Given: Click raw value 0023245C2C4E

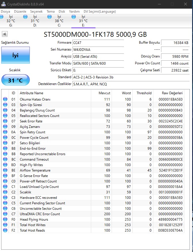Looking at the screenshot, I should click(171, 121).
